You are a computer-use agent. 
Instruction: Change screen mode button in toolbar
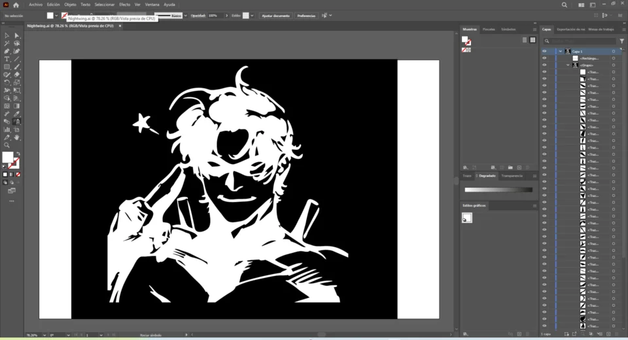click(x=12, y=191)
